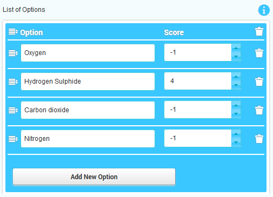
Task: Decrease Carbon dioxide score using down arrow
Action: coord(236,114)
